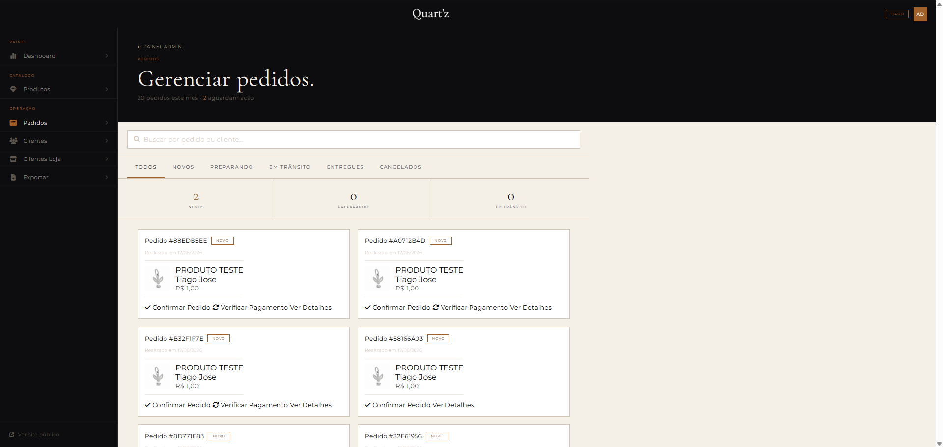Image resolution: width=943 pixels, height=447 pixels.
Task: Click the 0 Preparando counter card
Action: click(353, 199)
